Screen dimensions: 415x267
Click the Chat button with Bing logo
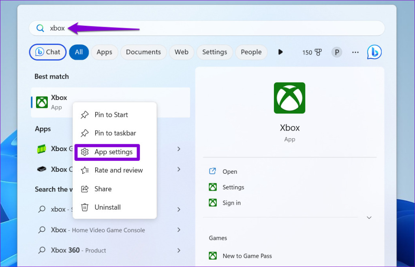(x=48, y=52)
